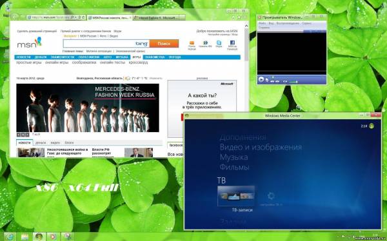The image size is (387, 241).
Task: Click inside the Bing search input field
Action: click(99, 44)
